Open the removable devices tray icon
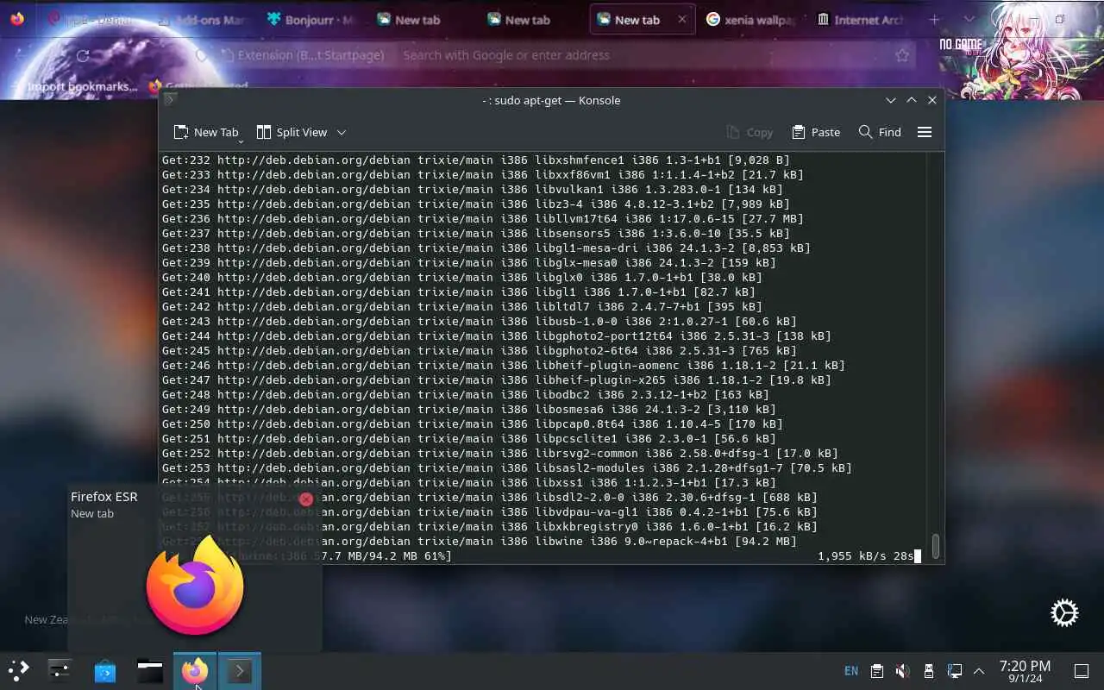 pyautogui.click(x=928, y=671)
